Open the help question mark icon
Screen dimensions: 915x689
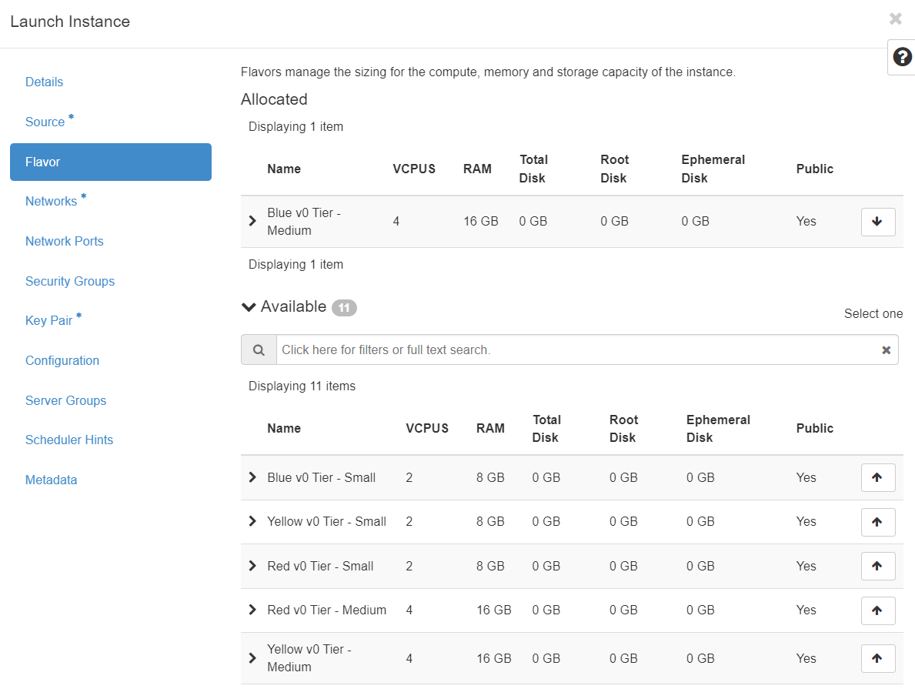click(902, 57)
